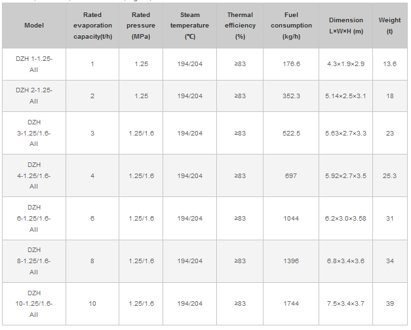Viewport: 411px width, 330px height.
Task: Click the weight value 25.3
Action: 389,176
